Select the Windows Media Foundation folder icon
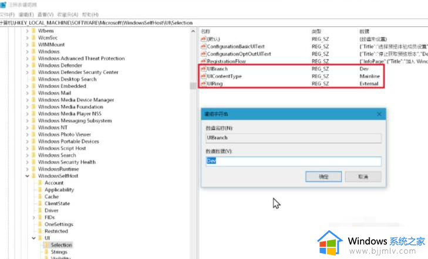Screen dimensions: 428x259 coord(34,107)
